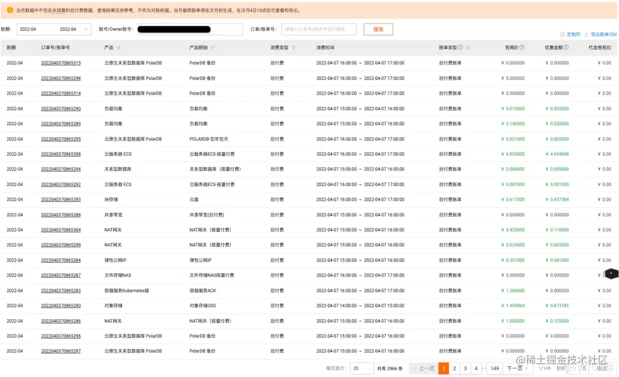Click the 容器服务Kubernetes版 product cell

127,291
